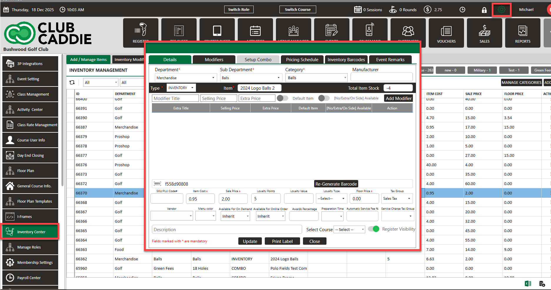Open settings gear icon in top bar

(502, 10)
